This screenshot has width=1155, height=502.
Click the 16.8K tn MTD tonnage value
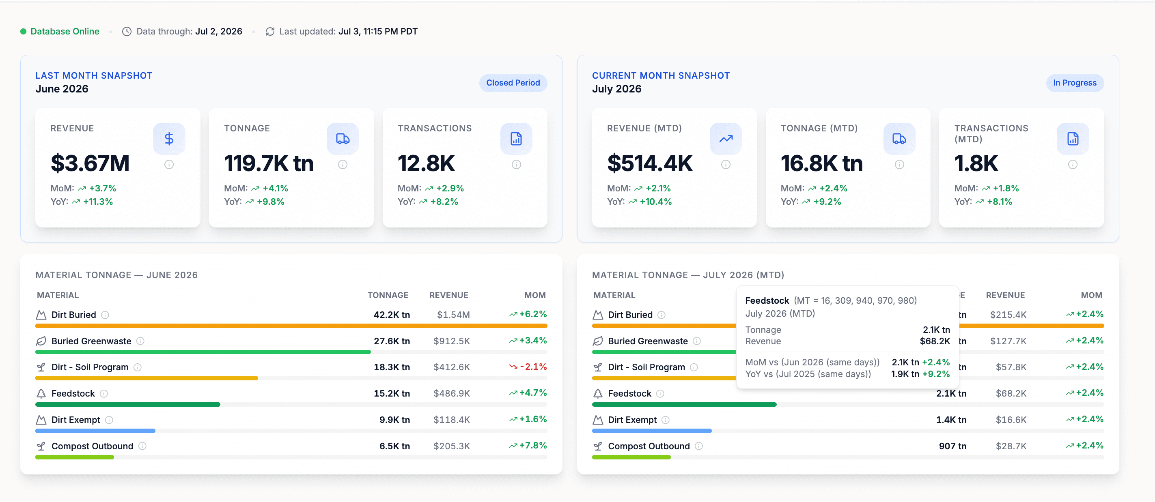(821, 163)
